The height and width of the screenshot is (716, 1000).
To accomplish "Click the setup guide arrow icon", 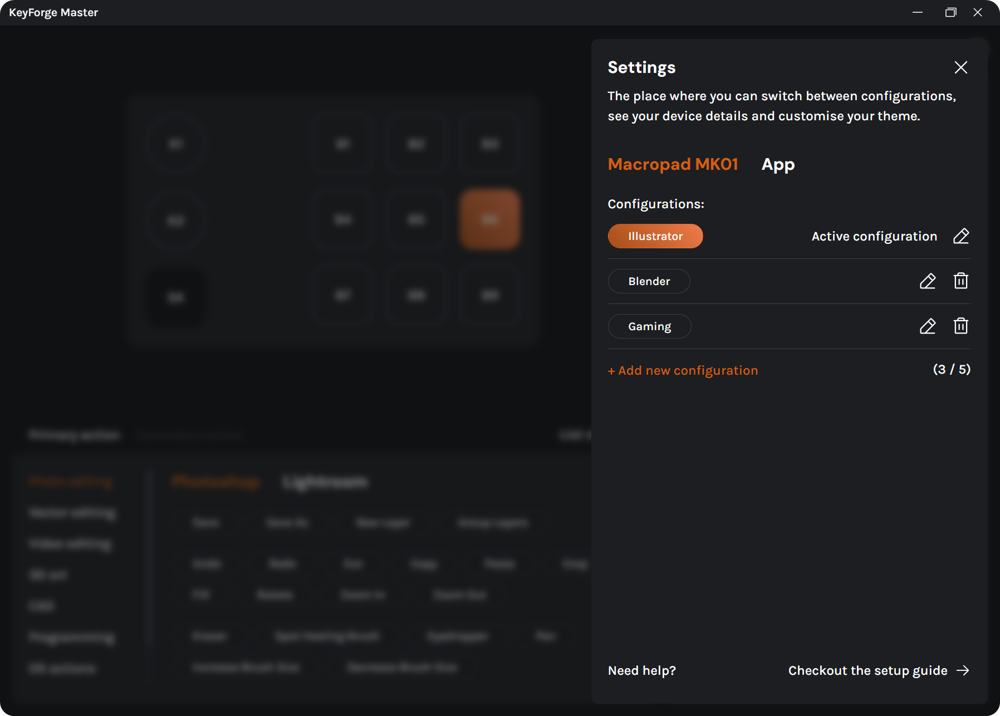I will click(x=963, y=670).
